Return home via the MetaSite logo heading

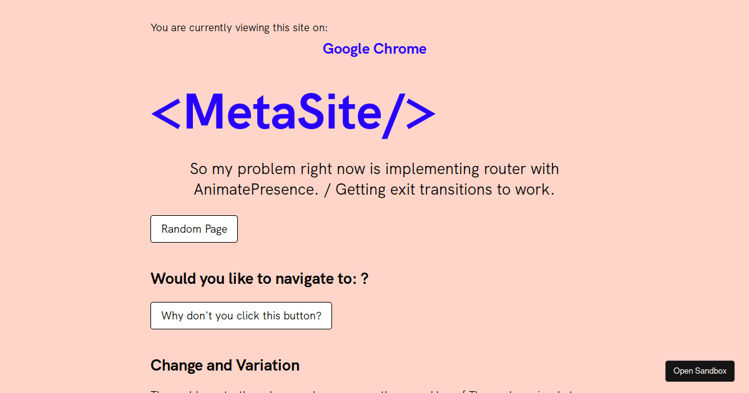point(293,114)
